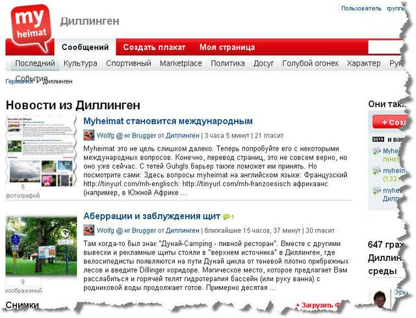
Task: Open the Голубой огонек category
Action: [x=311, y=64]
